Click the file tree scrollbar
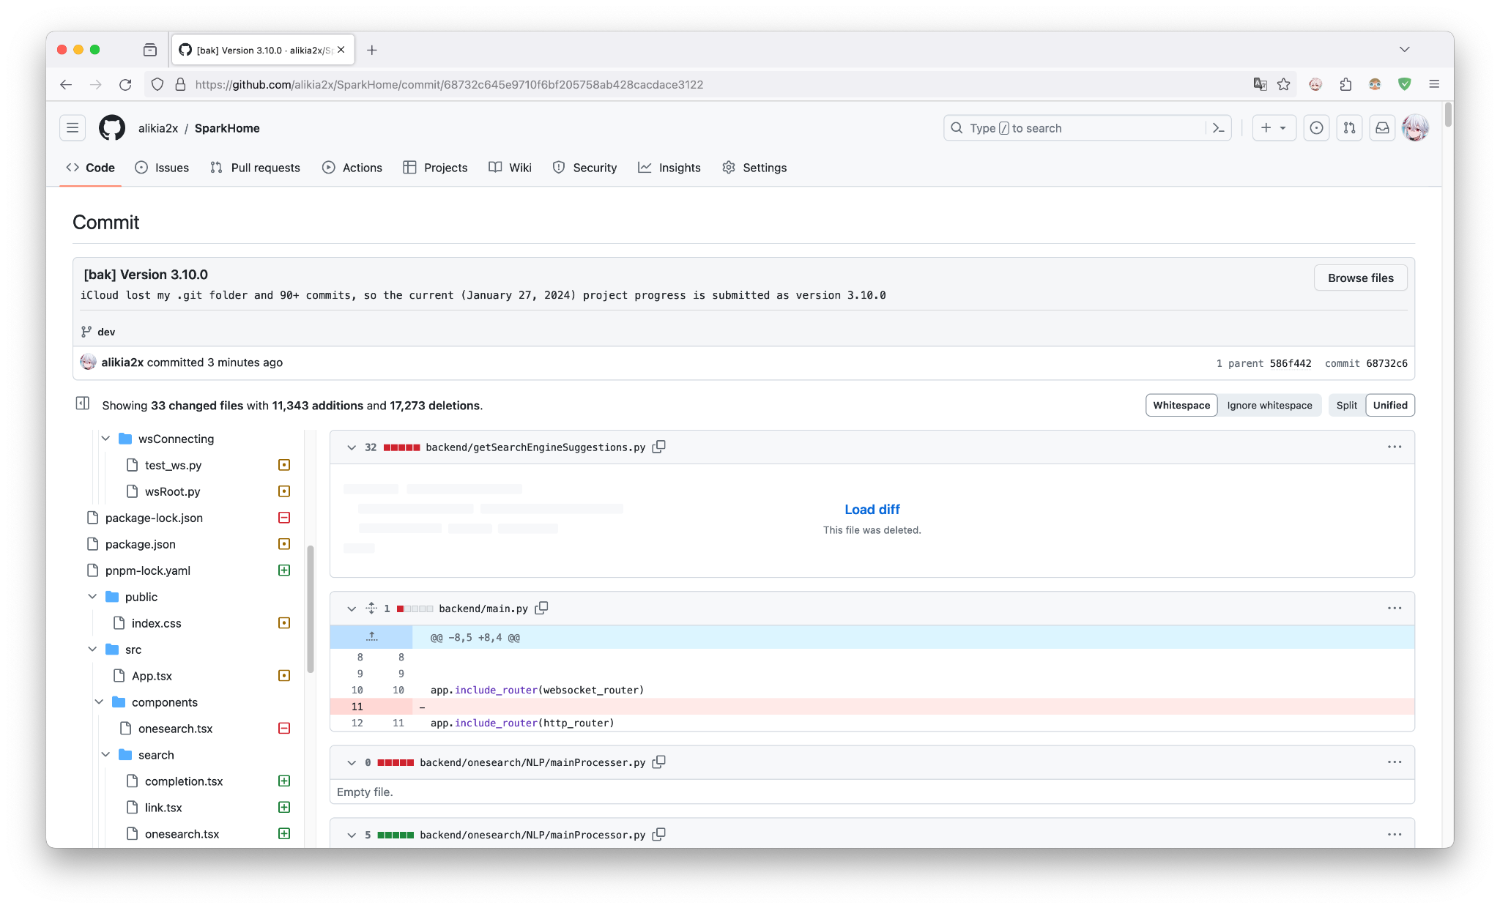Viewport: 1500px width, 908px height. point(311,608)
